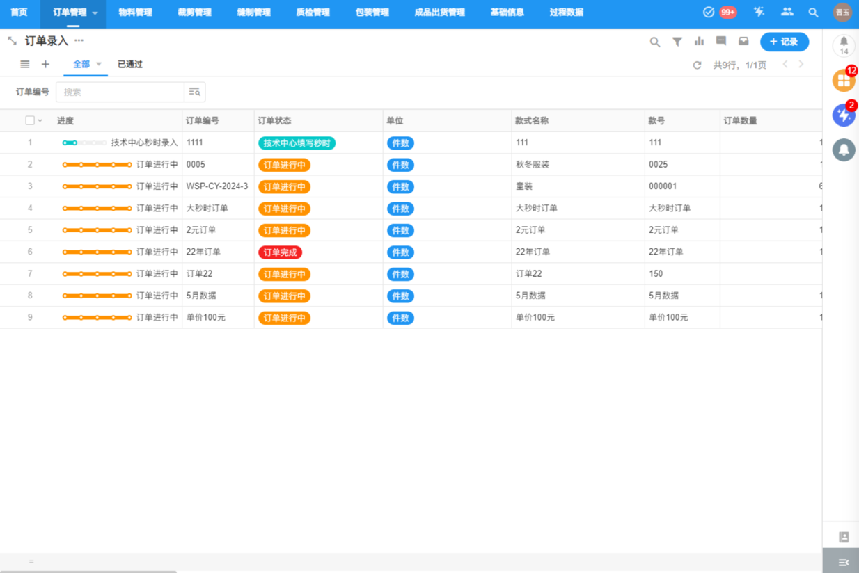Click the filter funnel icon
859x573 pixels.
click(677, 42)
